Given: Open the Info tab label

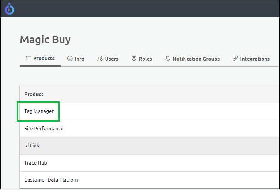Looking at the screenshot, I should (x=80, y=59).
